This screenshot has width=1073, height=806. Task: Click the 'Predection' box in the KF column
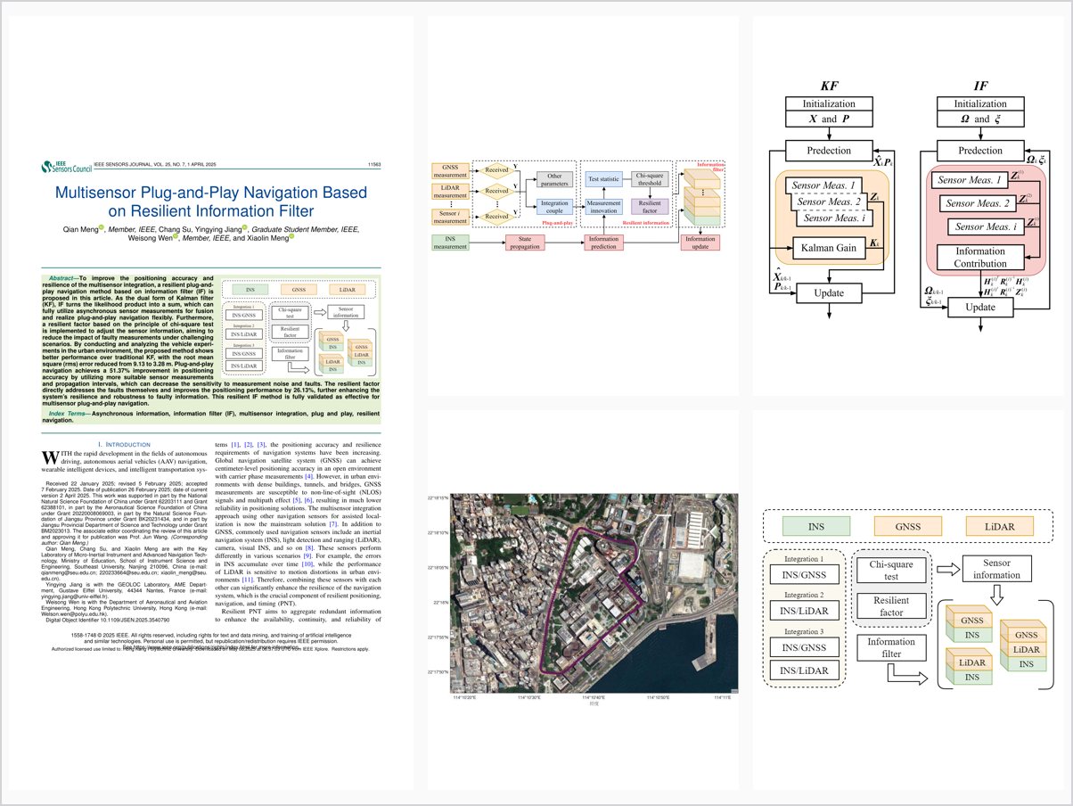tap(830, 151)
